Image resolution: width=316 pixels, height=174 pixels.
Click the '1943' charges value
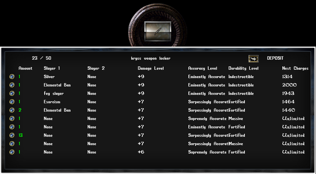pyautogui.click(x=288, y=94)
